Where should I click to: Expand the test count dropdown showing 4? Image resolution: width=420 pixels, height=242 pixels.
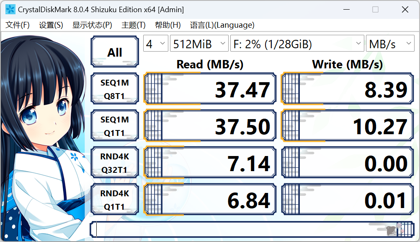click(x=156, y=43)
